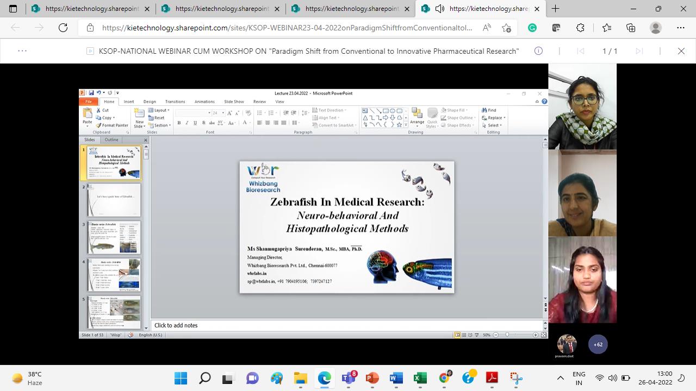Open the viewer's info details panel
The width and height of the screenshot is (696, 391).
point(538,51)
